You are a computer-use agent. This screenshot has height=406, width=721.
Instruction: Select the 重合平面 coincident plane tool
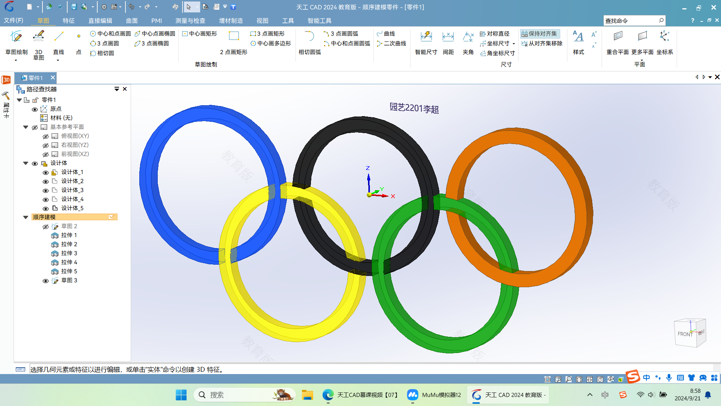[617, 42]
